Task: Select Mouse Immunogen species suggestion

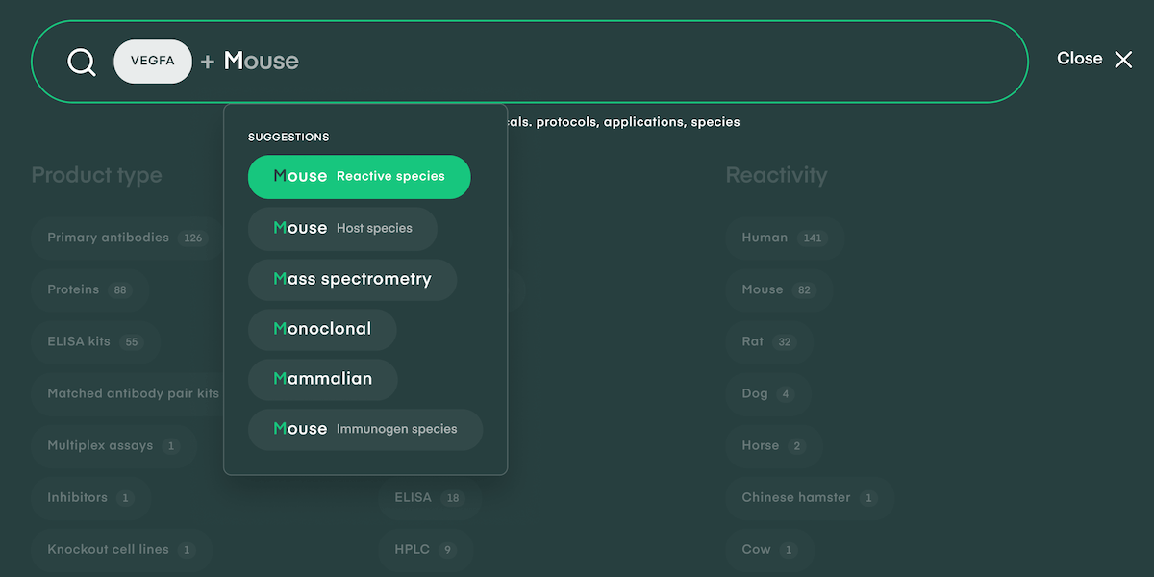Action: coord(364,429)
